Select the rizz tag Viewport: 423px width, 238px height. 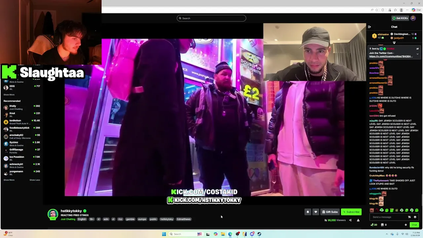point(120,219)
